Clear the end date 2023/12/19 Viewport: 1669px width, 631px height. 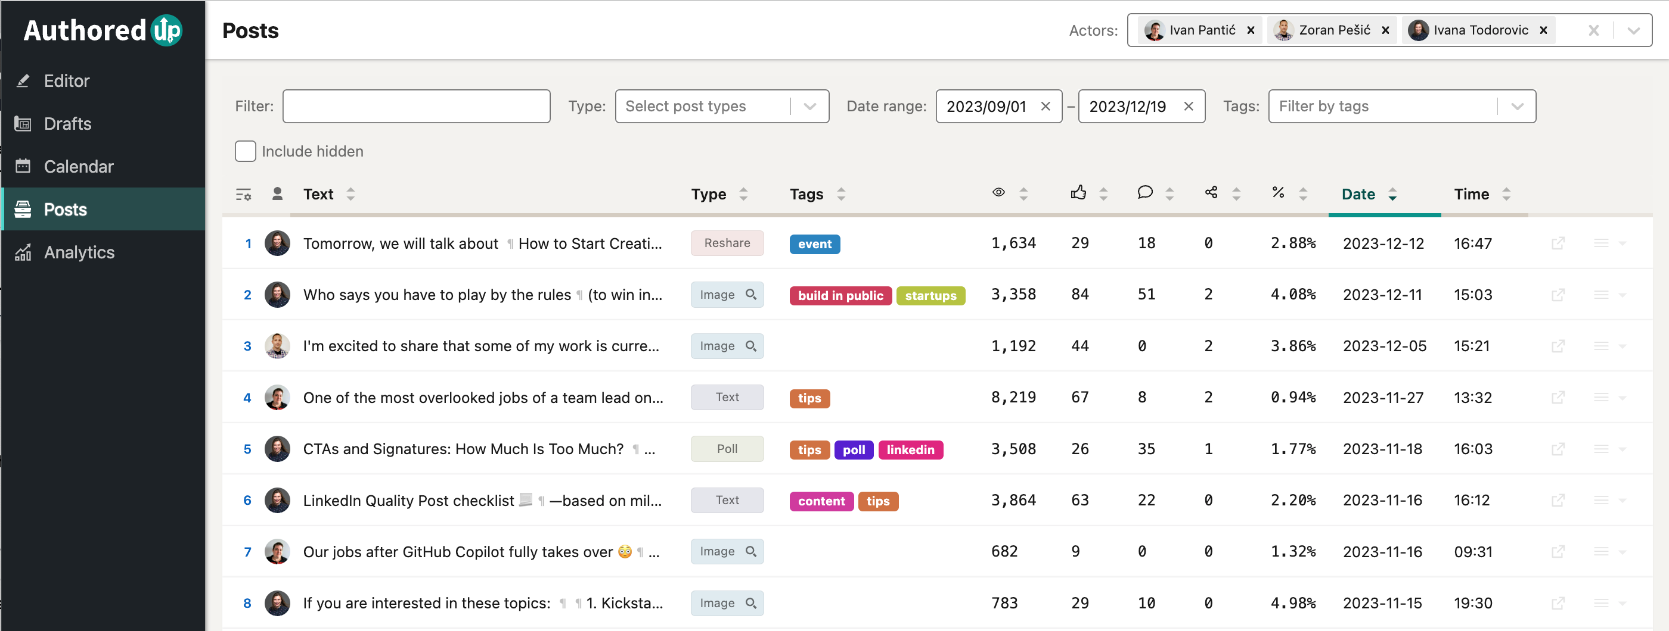(x=1187, y=106)
